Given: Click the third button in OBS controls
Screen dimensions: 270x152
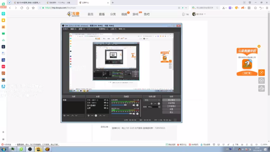Looking at the screenshot, I should [x=171, y=106].
